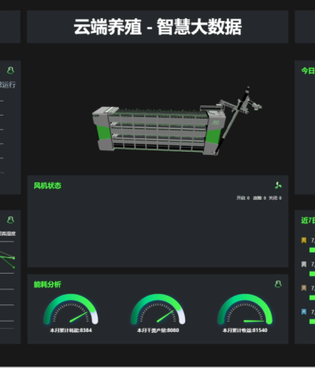The height and width of the screenshot is (368, 315).
Task: Open the 能耗分析 panel title
Action: [47, 285]
